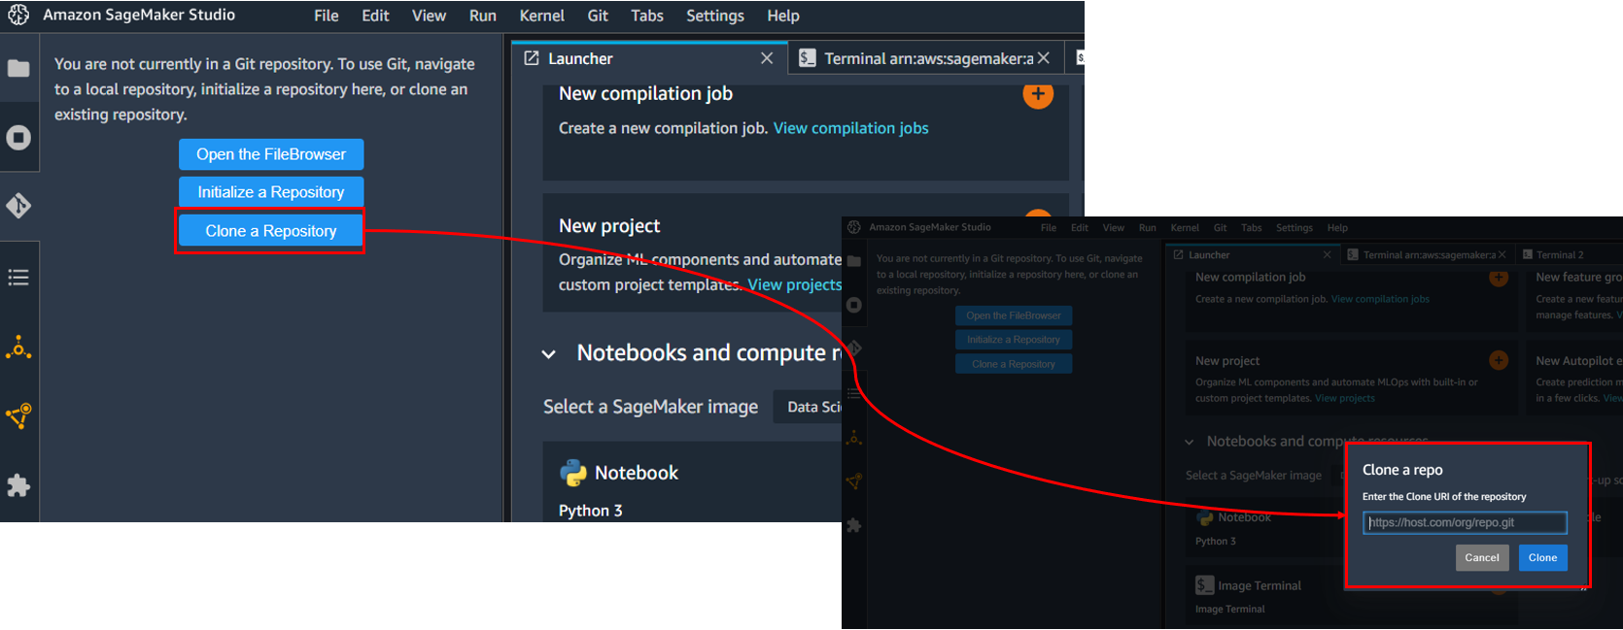Click the plus icon on New compilation job in the dimmed window
The image size is (1623, 630).
coord(1499,280)
